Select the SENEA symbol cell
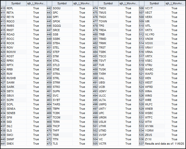This screenshot has width=186, height=149. (16, 109)
